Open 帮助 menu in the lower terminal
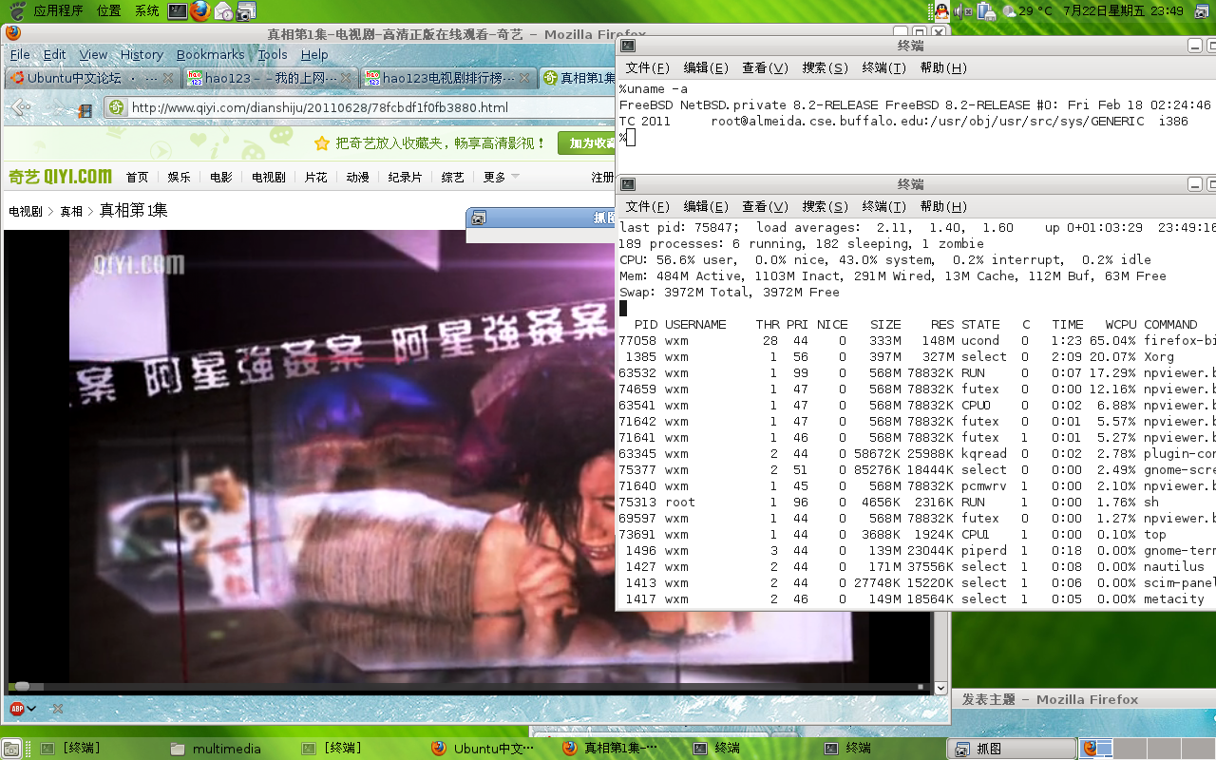This screenshot has height=760, width=1216. (x=943, y=206)
